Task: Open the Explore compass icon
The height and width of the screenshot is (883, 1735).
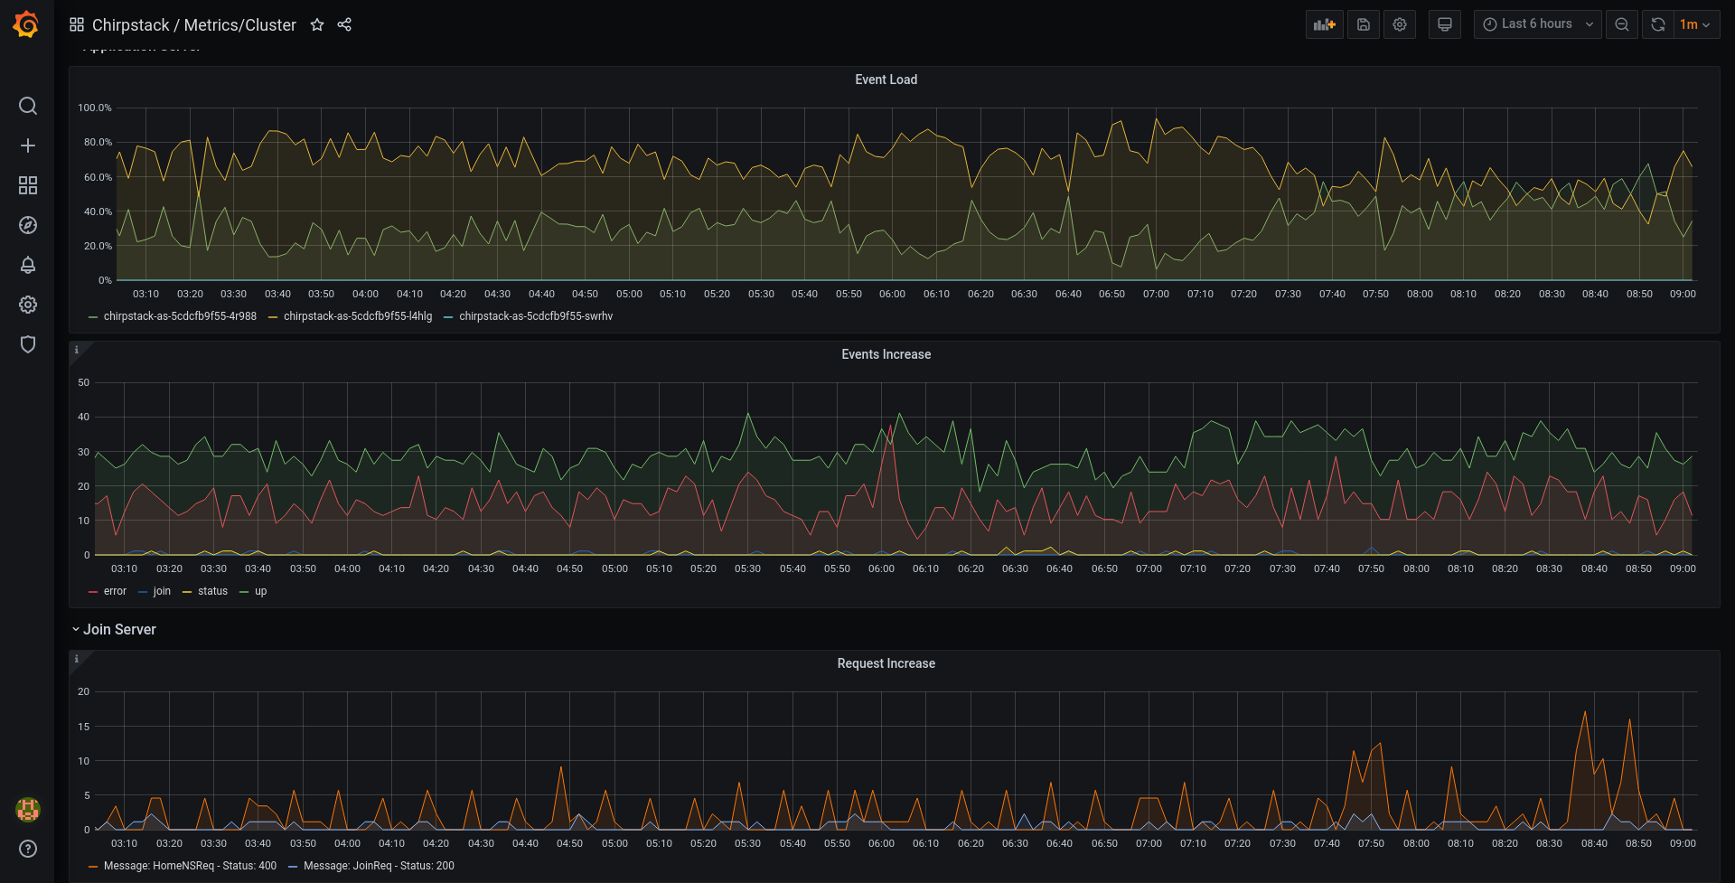Action: (28, 225)
